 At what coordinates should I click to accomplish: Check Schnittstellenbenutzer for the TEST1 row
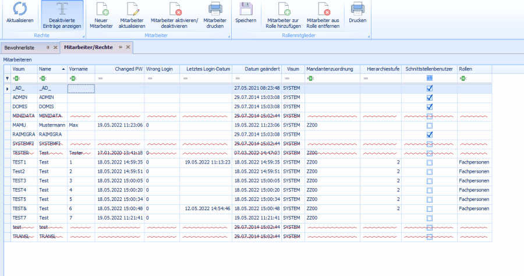(429, 162)
